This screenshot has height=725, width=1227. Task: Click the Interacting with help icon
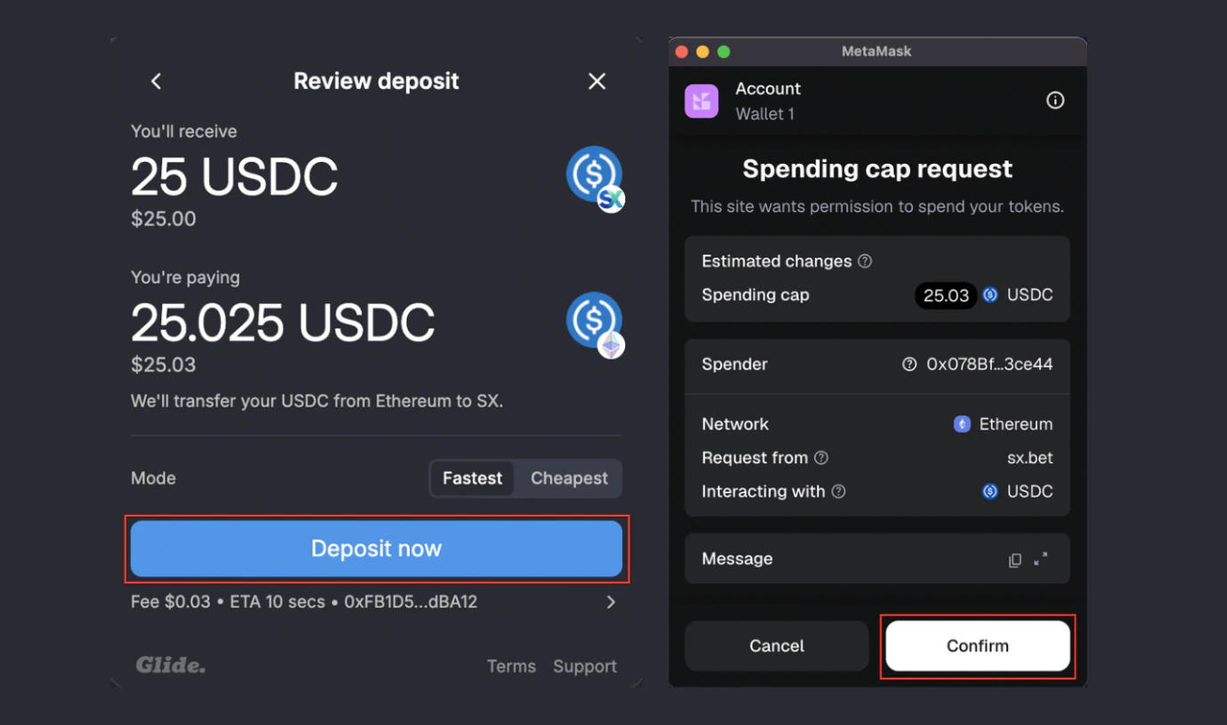pos(839,491)
